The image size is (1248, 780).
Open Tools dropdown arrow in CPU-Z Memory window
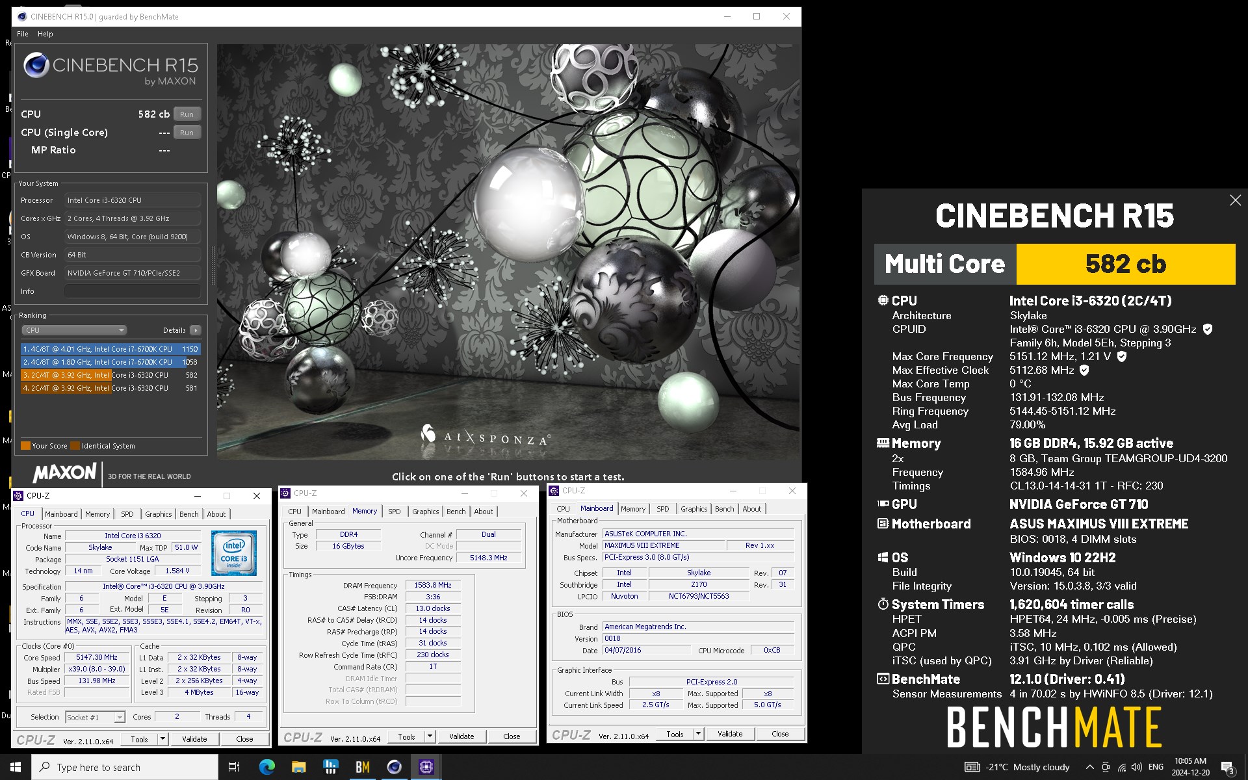pos(430,736)
